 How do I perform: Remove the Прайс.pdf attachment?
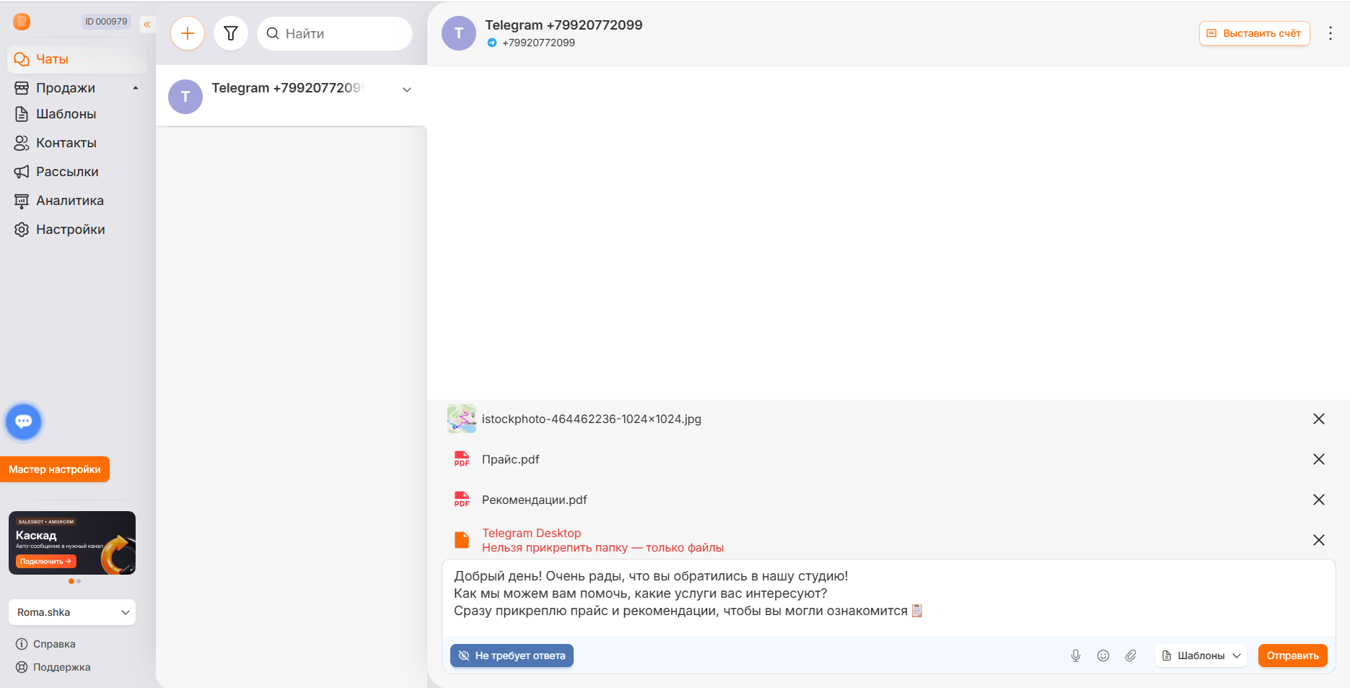(x=1319, y=459)
